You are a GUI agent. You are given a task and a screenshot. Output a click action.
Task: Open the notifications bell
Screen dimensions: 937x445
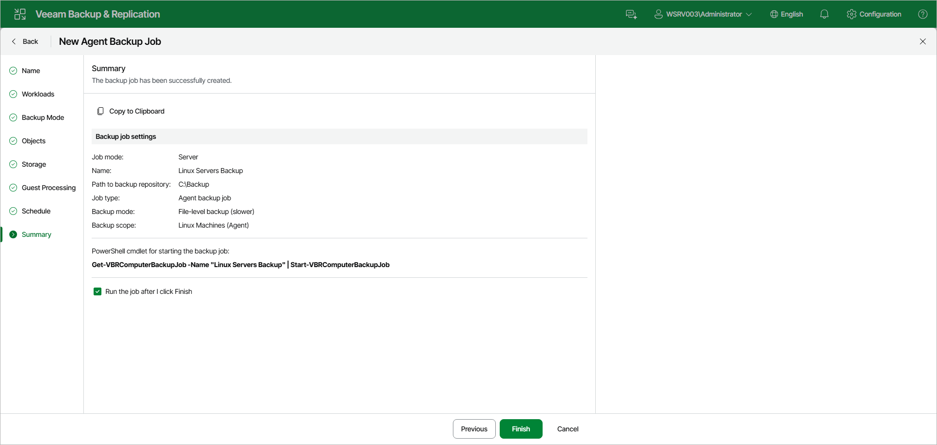[824, 14]
